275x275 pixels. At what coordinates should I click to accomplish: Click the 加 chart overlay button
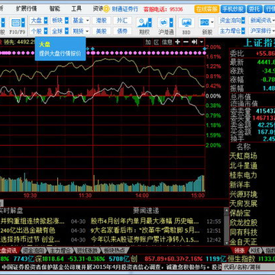(148, 42)
